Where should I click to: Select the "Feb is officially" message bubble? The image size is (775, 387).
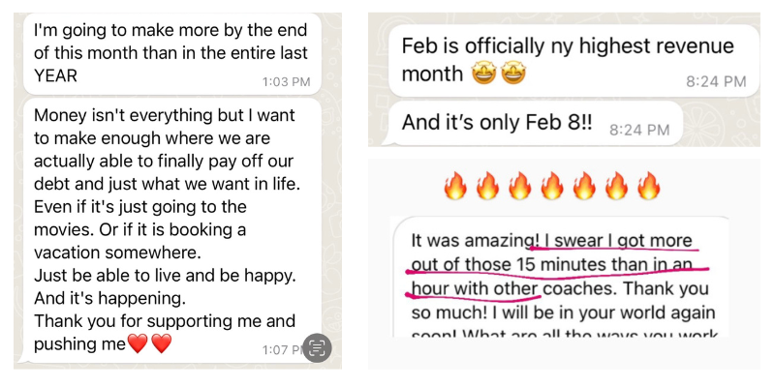[572, 60]
